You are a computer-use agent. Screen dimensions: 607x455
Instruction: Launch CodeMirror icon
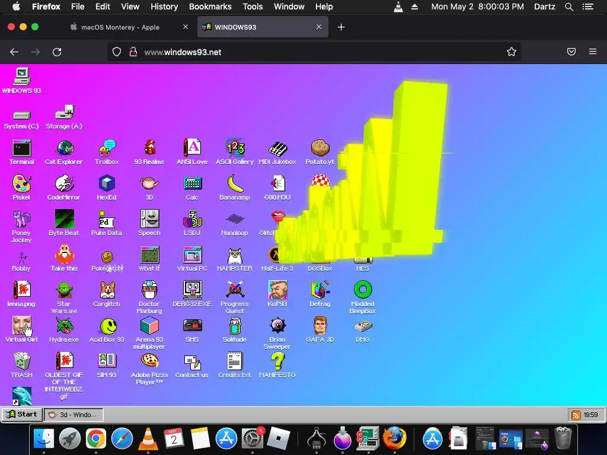pos(64,188)
